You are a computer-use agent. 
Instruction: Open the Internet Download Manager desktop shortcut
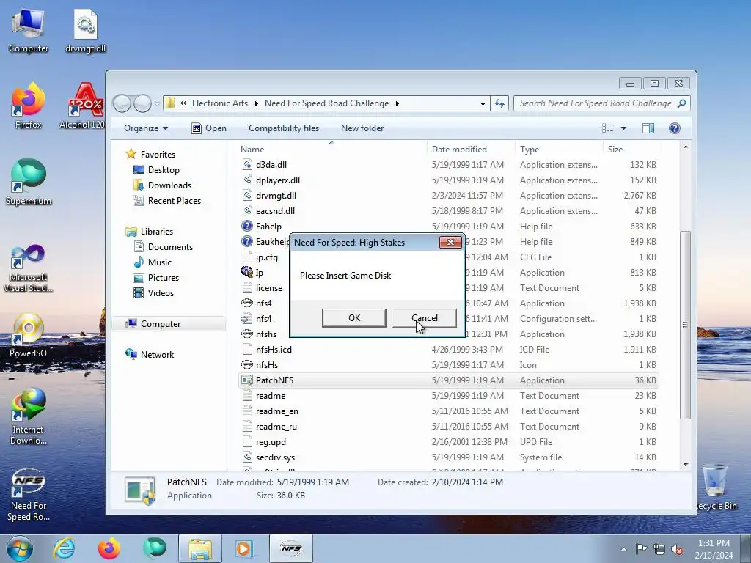point(29,416)
